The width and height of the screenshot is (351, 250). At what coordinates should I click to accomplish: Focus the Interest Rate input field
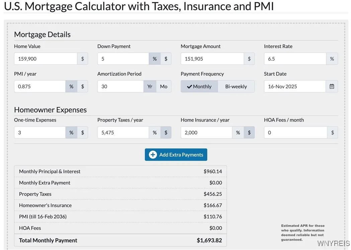tap(295, 59)
